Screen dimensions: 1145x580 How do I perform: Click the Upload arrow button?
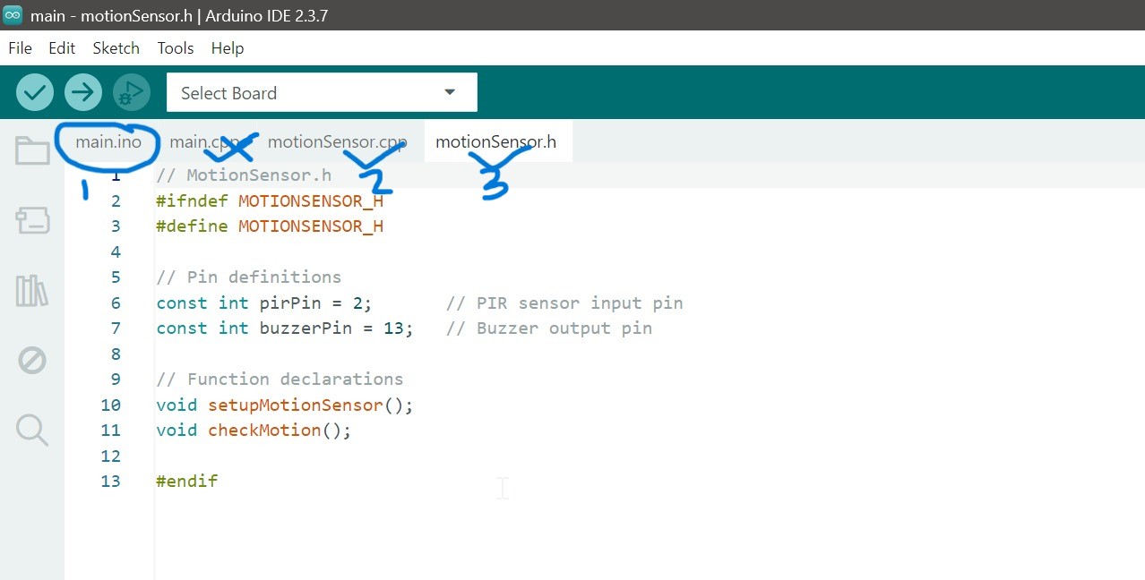tap(83, 92)
